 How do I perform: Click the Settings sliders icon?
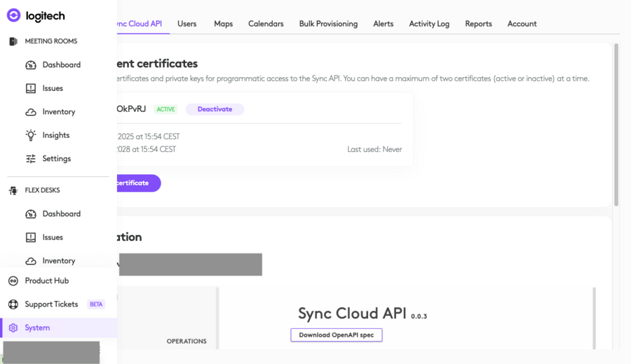[31, 159]
